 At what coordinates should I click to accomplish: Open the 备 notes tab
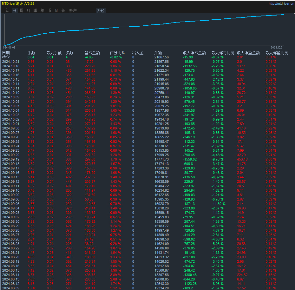coord(63,10)
